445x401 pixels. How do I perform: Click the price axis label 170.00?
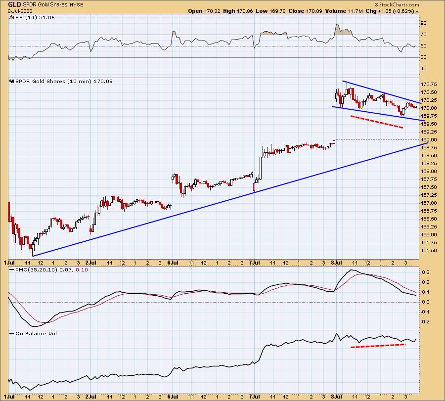pos(429,108)
